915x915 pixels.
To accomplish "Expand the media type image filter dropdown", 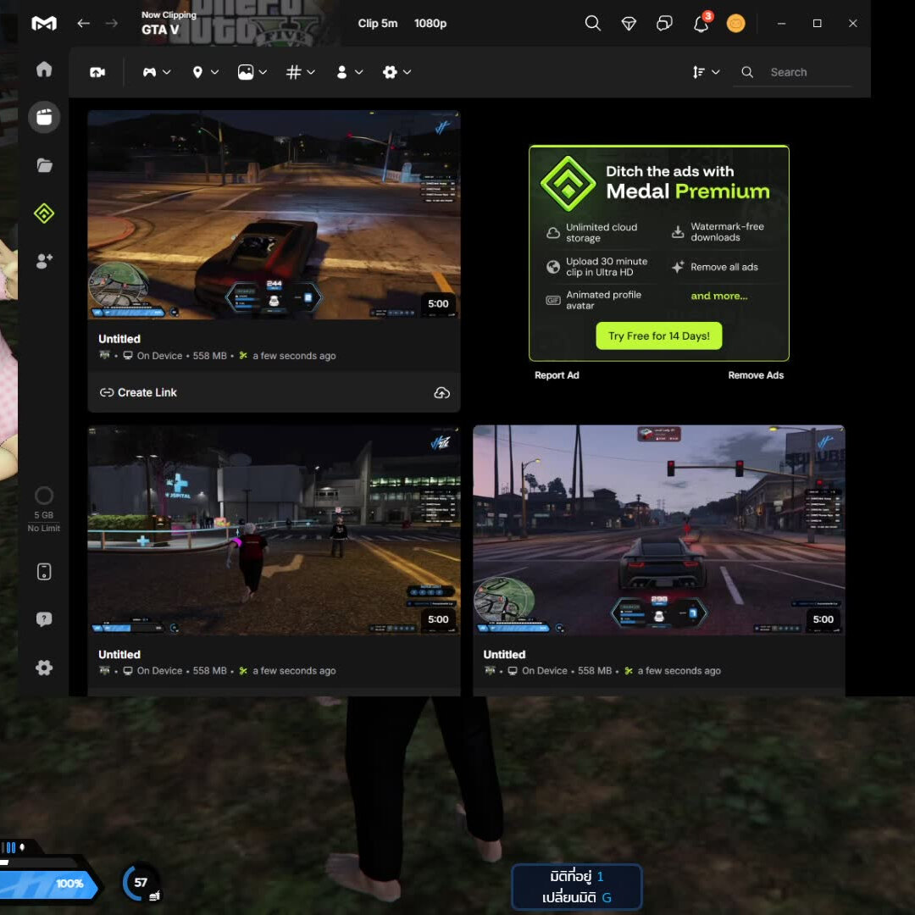I will 252,72.
